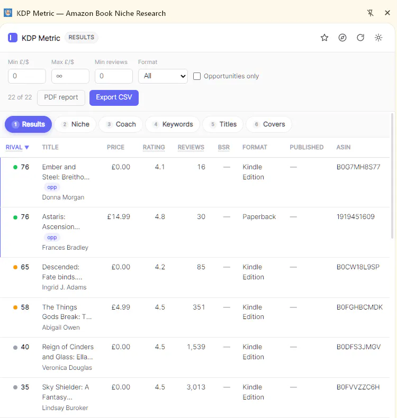
Task: Click the PDF report button
Action: (x=61, y=97)
